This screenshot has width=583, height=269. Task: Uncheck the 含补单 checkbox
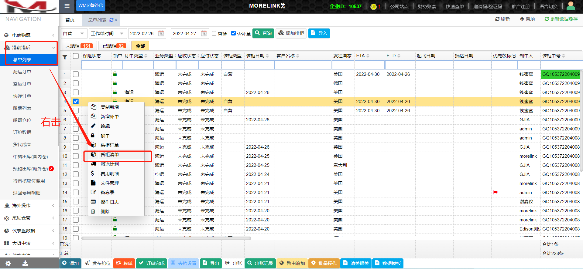pos(233,33)
